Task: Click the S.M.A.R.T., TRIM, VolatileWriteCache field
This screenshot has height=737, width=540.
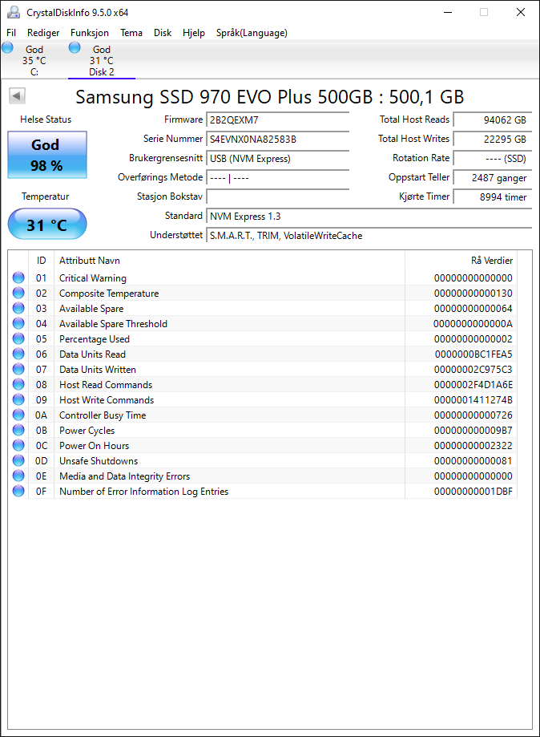Action: [x=369, y=236]
